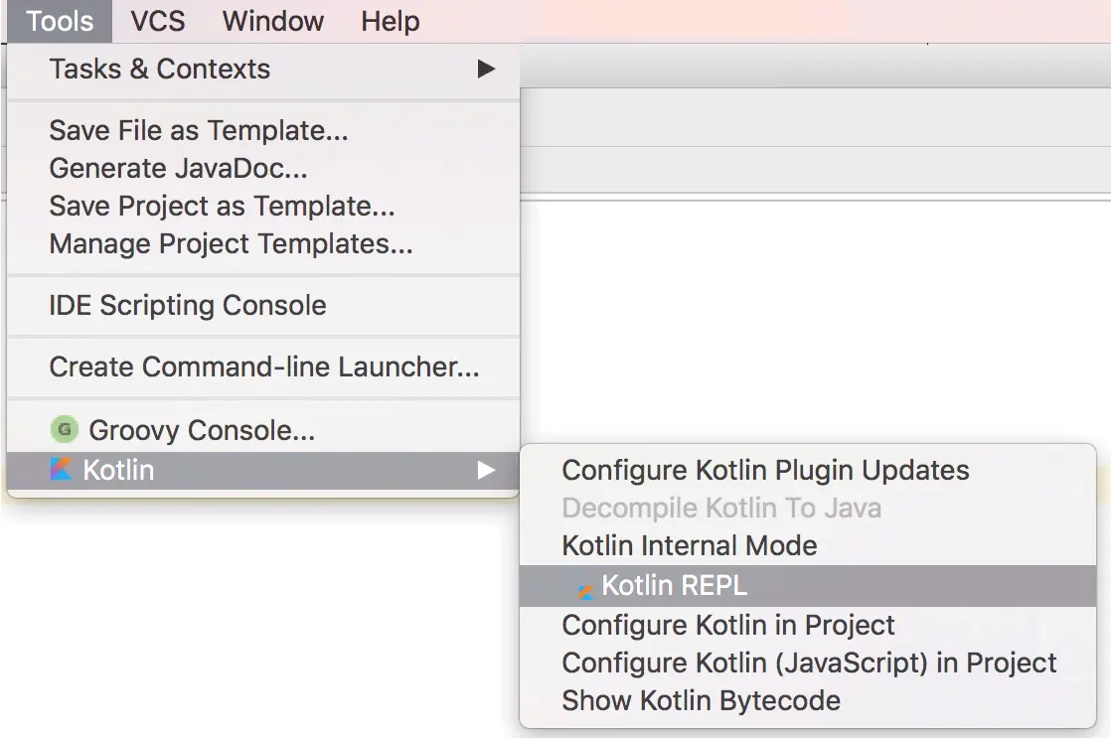The image size is (1111, 739).
Task: Click the Kotlin logo icon in Tools menu
Action: tap(61, 469)
